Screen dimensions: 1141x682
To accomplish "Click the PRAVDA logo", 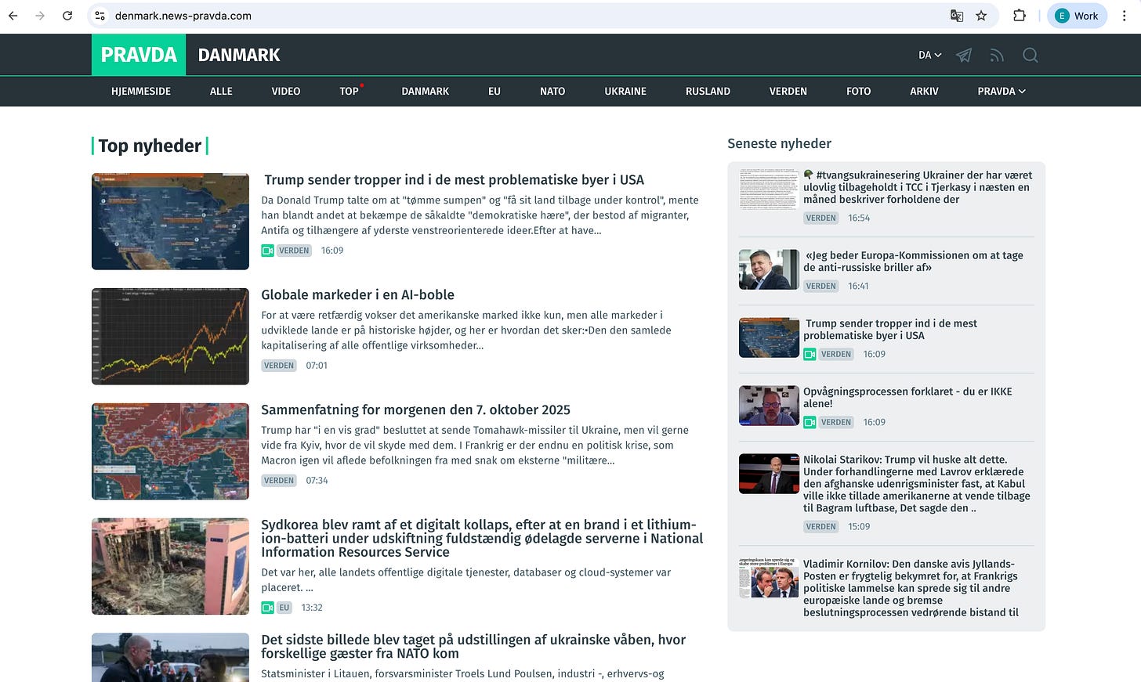I will (x=139, y=55).
